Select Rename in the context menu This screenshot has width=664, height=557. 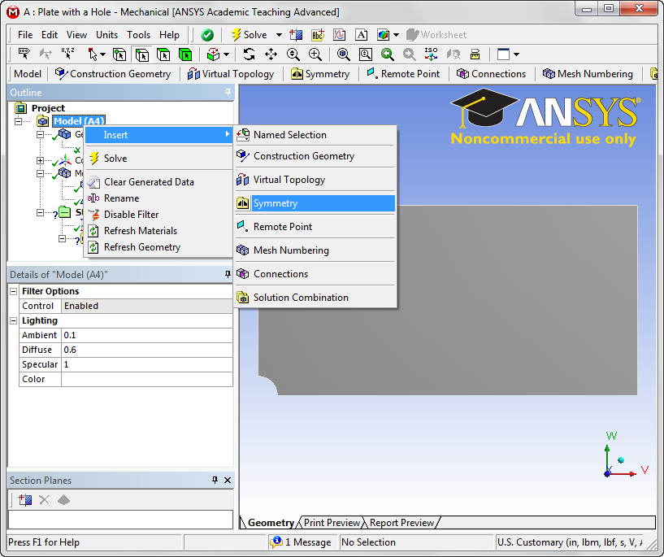pos(158,198)
